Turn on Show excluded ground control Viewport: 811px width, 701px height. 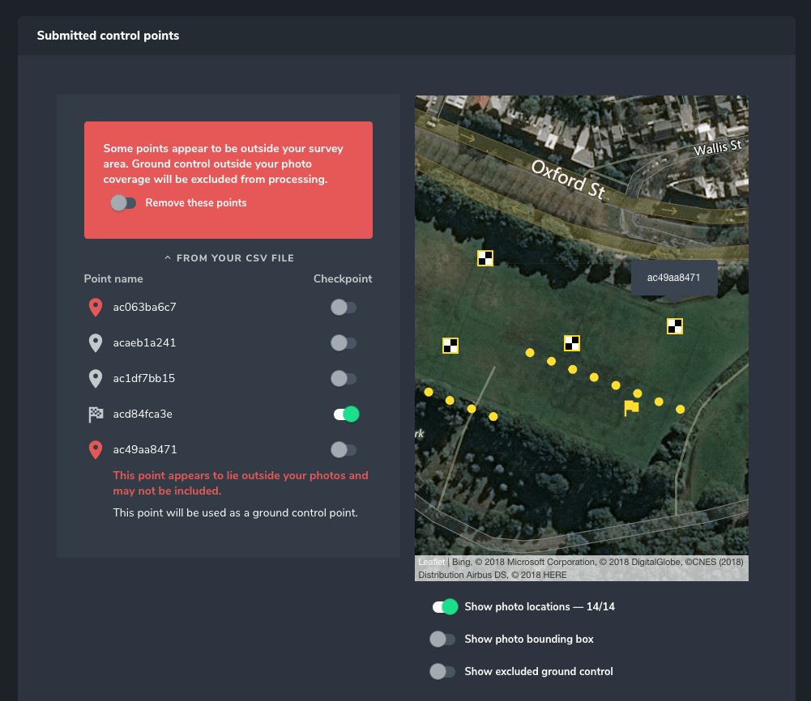442,671
